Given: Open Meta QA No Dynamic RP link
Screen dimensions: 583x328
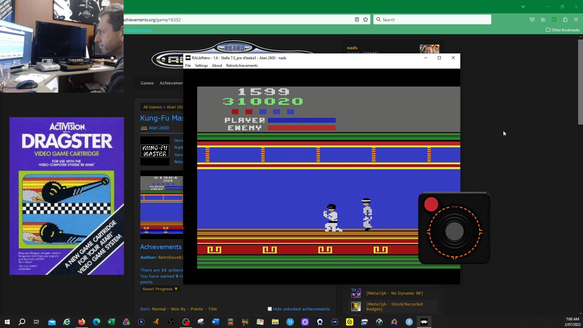Looking at the screenshot, I should click(394, 293).
